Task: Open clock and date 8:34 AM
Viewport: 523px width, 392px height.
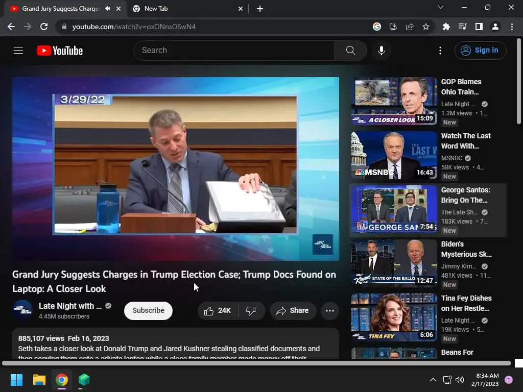Action: [485, 380]
